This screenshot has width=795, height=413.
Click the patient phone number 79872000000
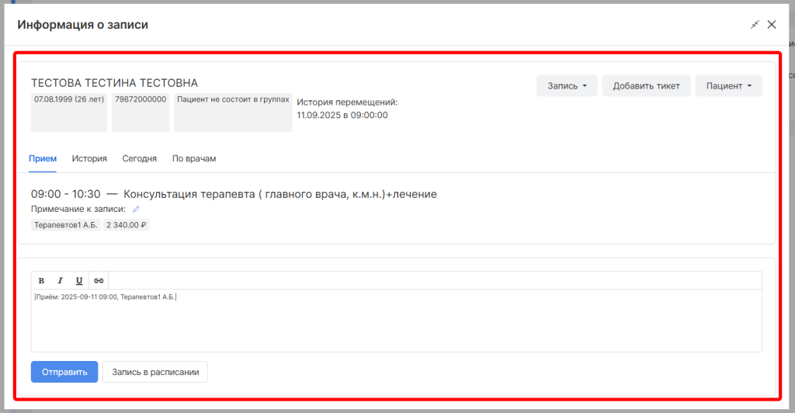tap(141, 100)
